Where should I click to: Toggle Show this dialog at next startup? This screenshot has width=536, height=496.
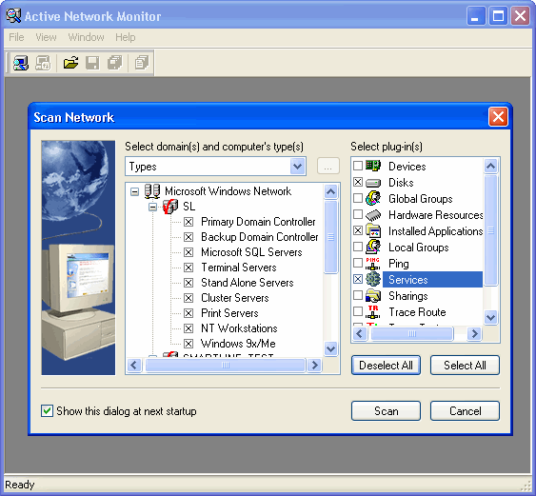pos(47,410)
